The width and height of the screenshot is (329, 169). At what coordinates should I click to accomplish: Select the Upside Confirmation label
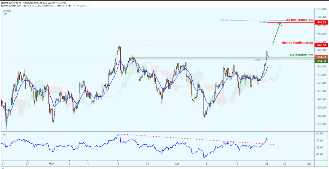click(x=297, y=43)
